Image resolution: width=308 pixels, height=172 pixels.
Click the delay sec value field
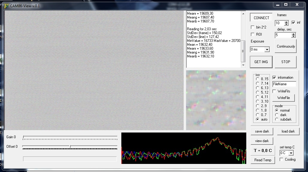pyautogui.click(x=283, y=35)
